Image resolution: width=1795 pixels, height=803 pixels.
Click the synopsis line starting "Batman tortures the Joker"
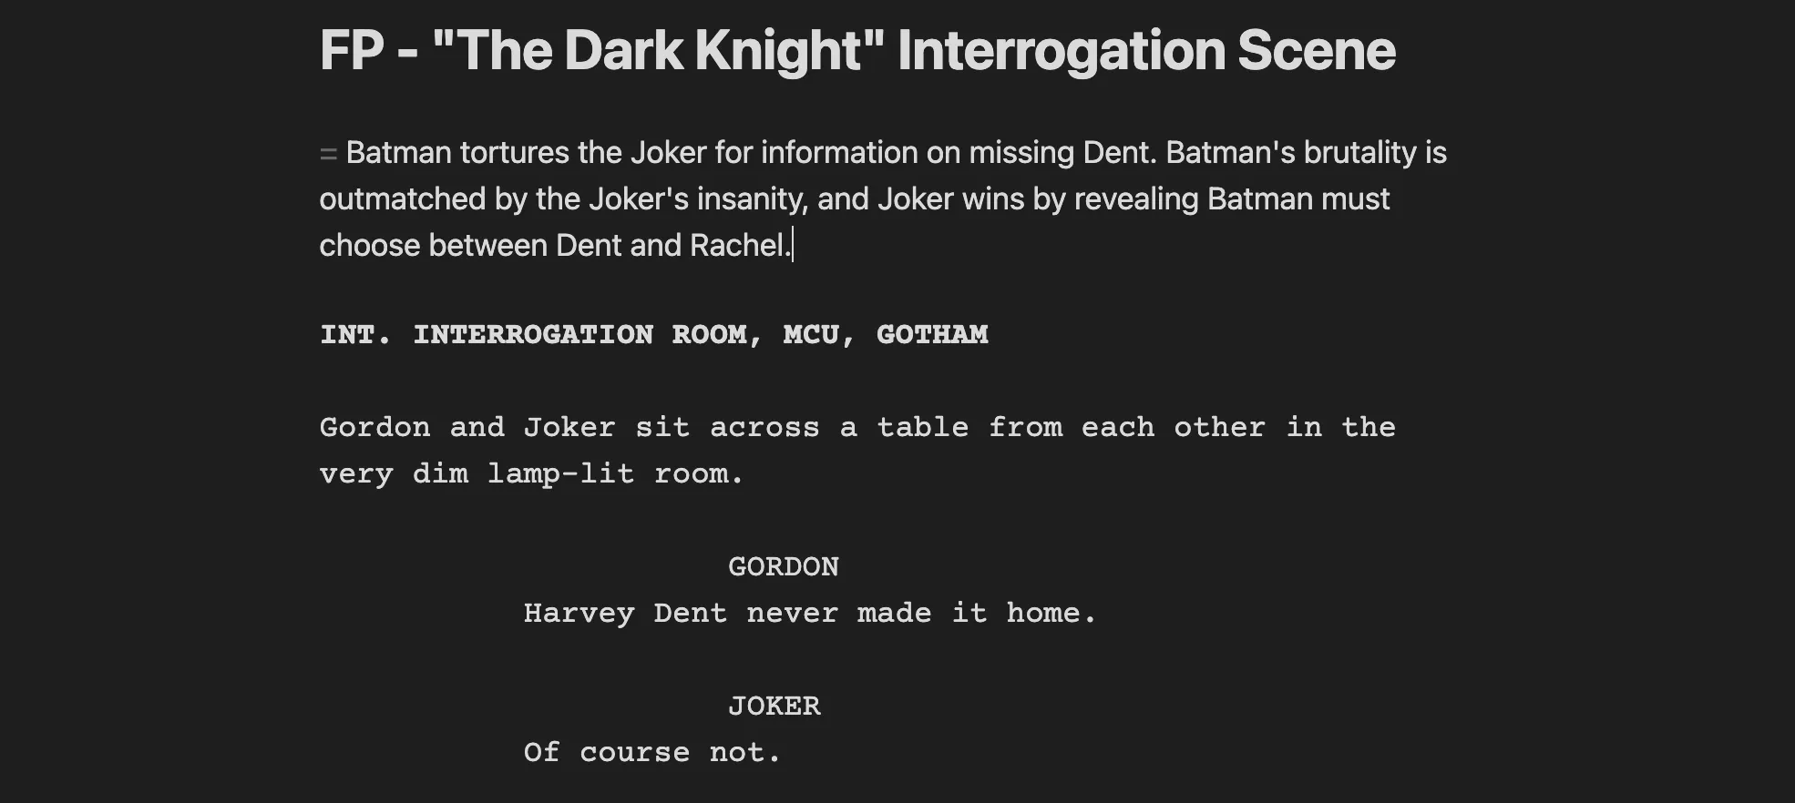pyautogui.click(x=896, y=152)
